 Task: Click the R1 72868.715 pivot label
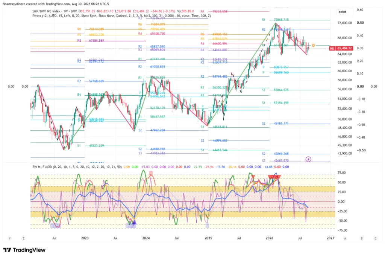[x=275, y=20]
